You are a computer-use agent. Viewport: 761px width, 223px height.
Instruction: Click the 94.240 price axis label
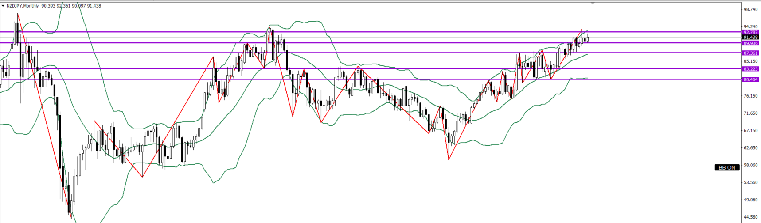click(x=750, y=26)
